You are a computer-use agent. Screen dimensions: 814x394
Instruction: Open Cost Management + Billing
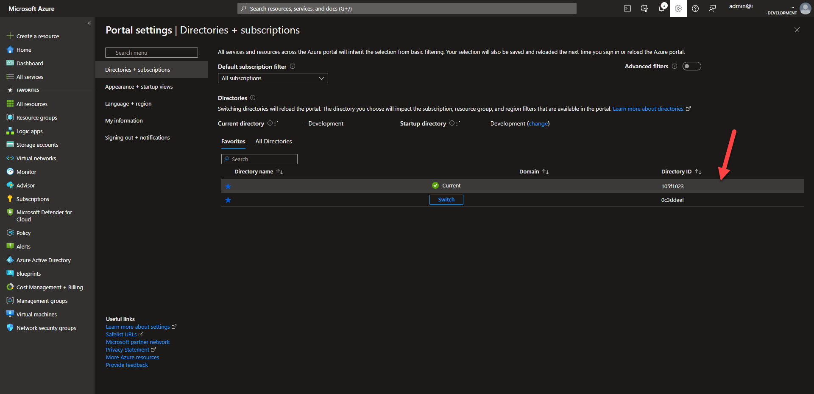point(50,287)
